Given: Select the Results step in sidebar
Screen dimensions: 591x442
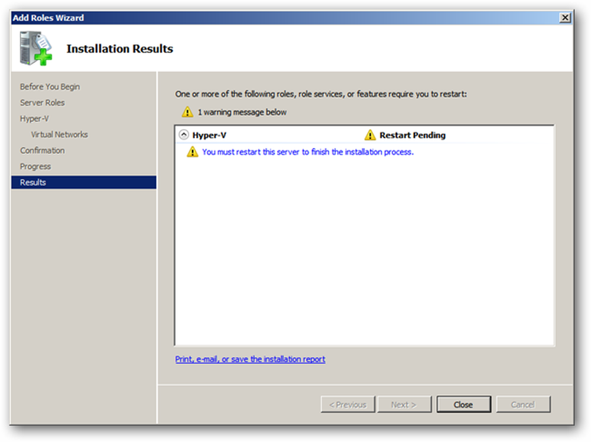Looking at the screenshot, I should coord(84,182).
